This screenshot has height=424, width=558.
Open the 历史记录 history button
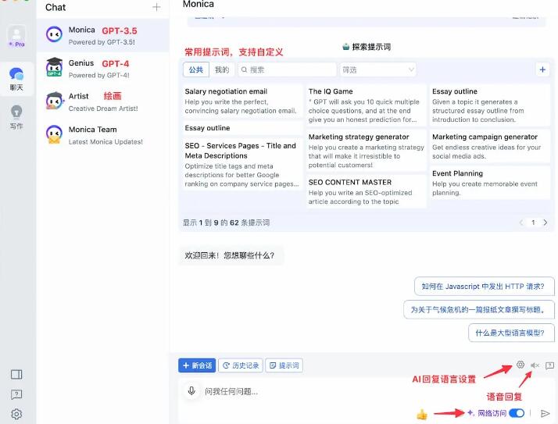coord(241,365)
